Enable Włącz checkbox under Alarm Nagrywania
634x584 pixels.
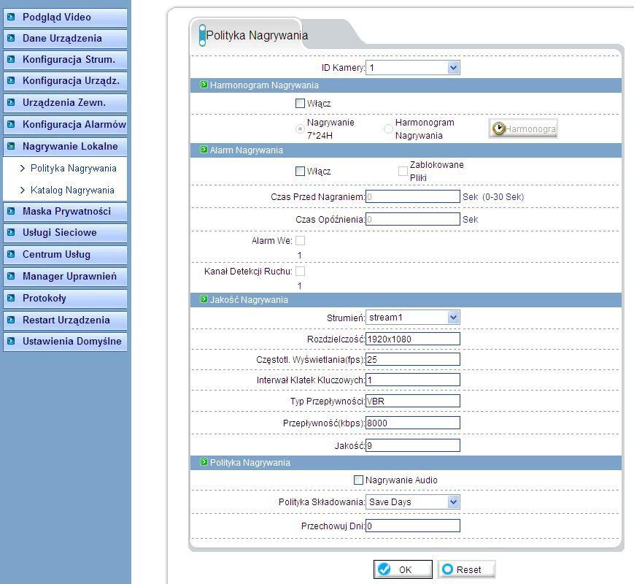point(300,172)
